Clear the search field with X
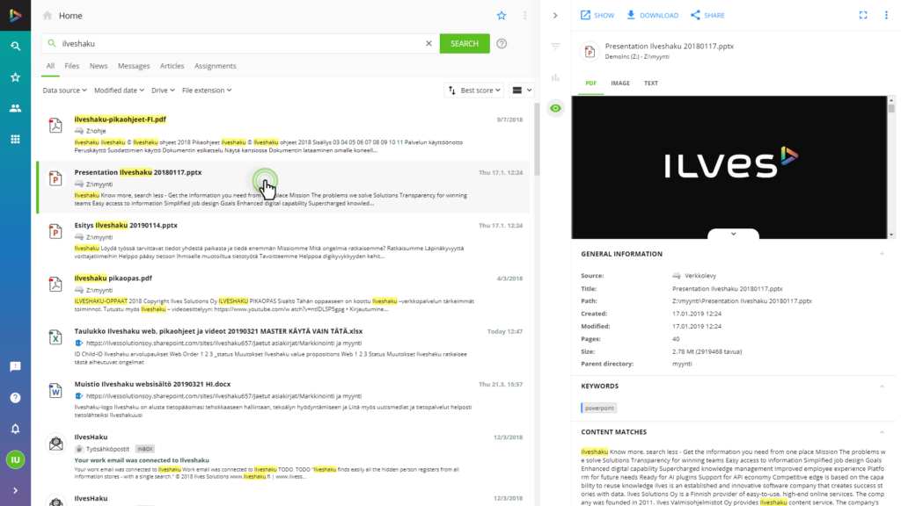 coord(429,44)
